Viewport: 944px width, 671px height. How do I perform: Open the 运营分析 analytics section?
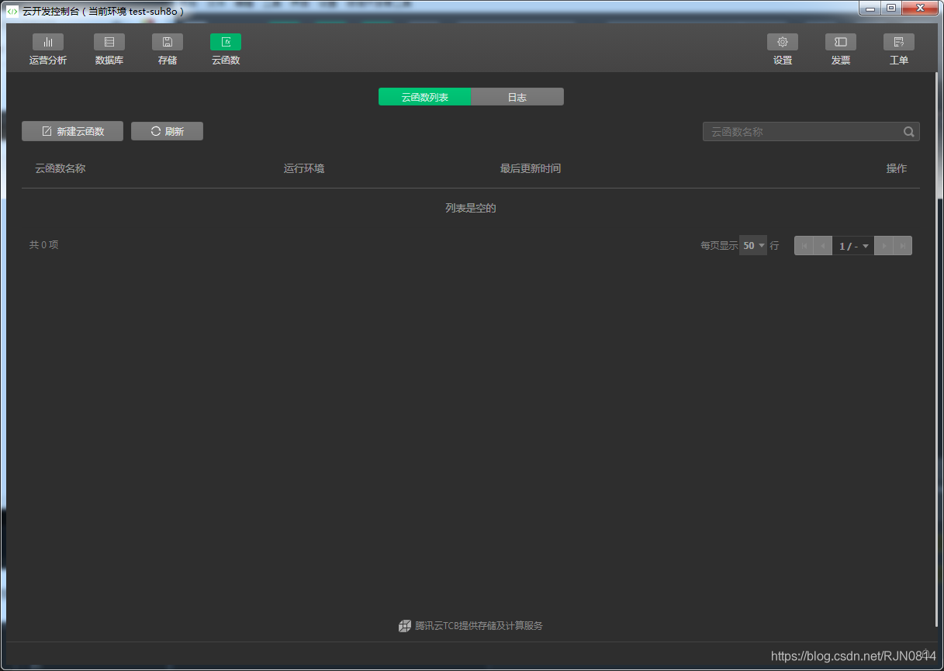pos(48,50)
